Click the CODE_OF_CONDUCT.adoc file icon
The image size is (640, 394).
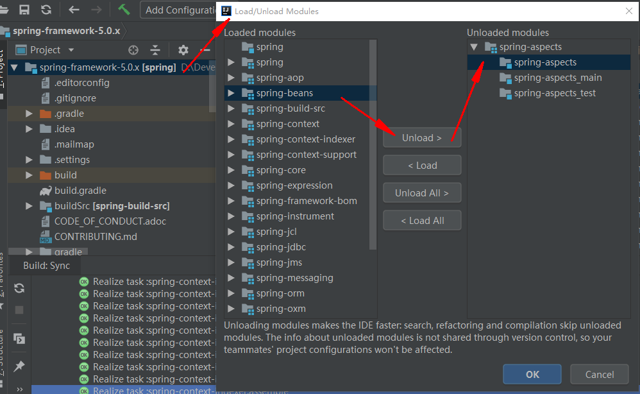click(x=46, y=221)
